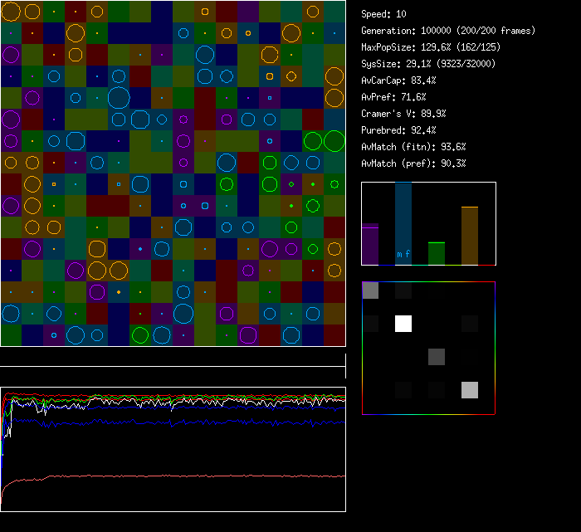
Task: Select the dark gray center square in the heatmap
Action: 437,357
